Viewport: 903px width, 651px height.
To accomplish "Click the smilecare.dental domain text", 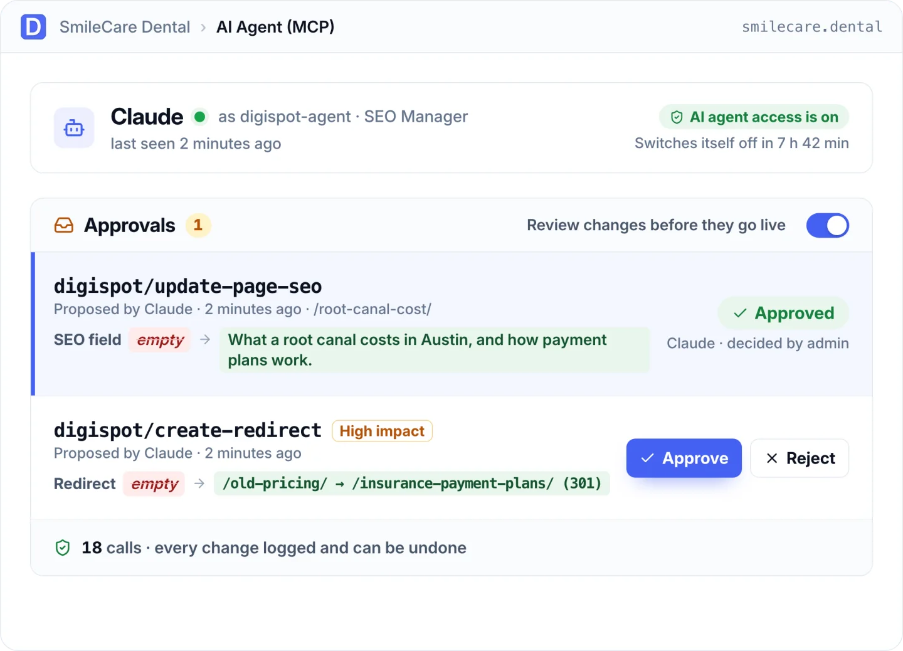I will (812, 27).
